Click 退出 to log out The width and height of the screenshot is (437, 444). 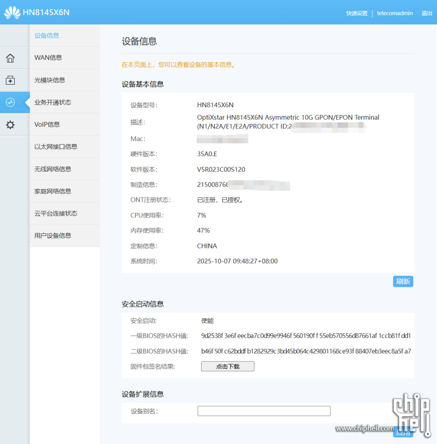[427, 13]
